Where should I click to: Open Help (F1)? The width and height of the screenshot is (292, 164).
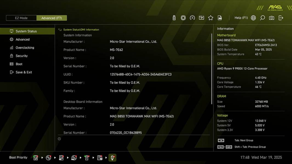241,18
